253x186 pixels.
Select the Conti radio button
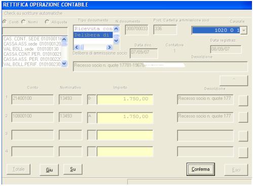5,22
